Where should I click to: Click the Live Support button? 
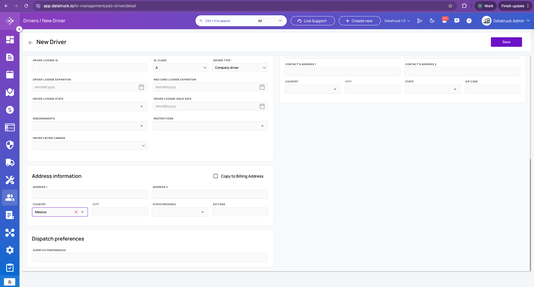coord(313,21)
